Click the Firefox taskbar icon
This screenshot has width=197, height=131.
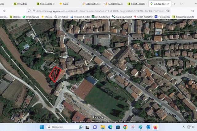[x=155, y=127]
